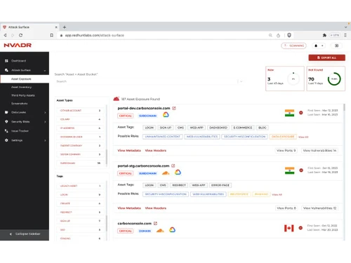351x263 pixels.
Task: Click Google Cloud icon under portal-dev.carbonconsole.com
Action: [166, 114]
